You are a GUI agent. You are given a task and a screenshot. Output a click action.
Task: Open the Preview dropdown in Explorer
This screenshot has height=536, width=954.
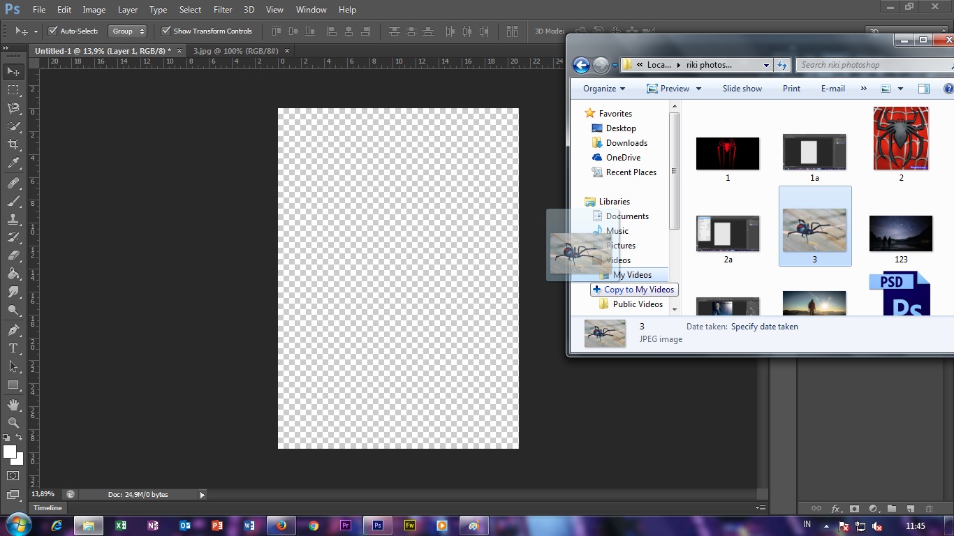[673, 88]
